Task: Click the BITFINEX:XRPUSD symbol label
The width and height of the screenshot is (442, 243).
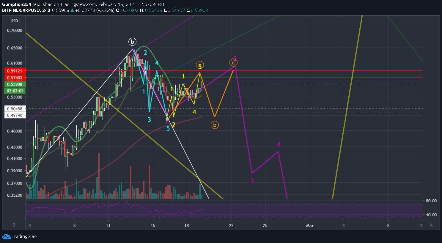Action: 21,10
